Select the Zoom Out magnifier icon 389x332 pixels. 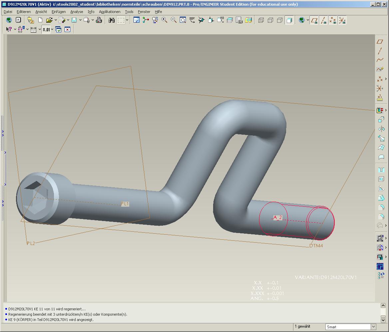point(174,20)
